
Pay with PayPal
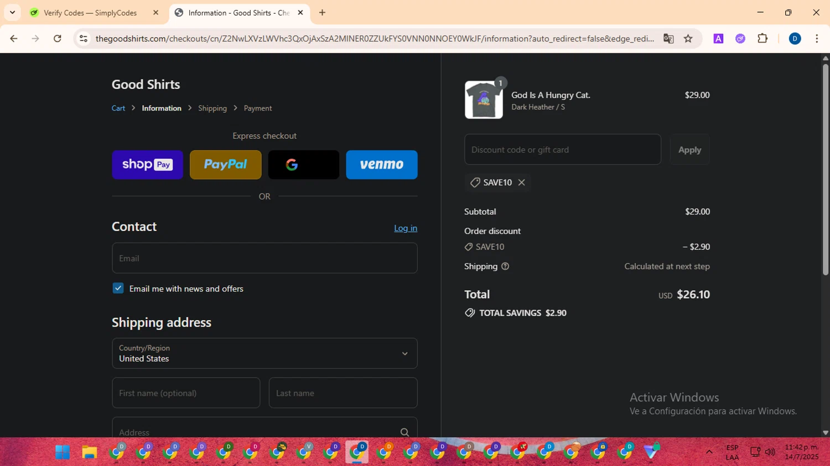(226, 165)
